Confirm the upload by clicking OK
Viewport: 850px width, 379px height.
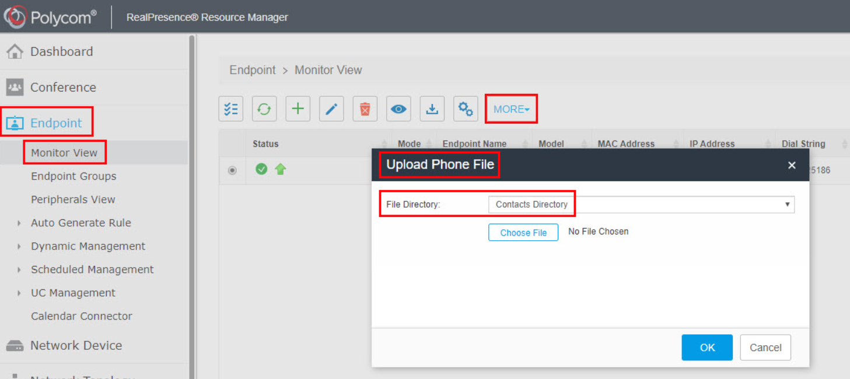706,347
